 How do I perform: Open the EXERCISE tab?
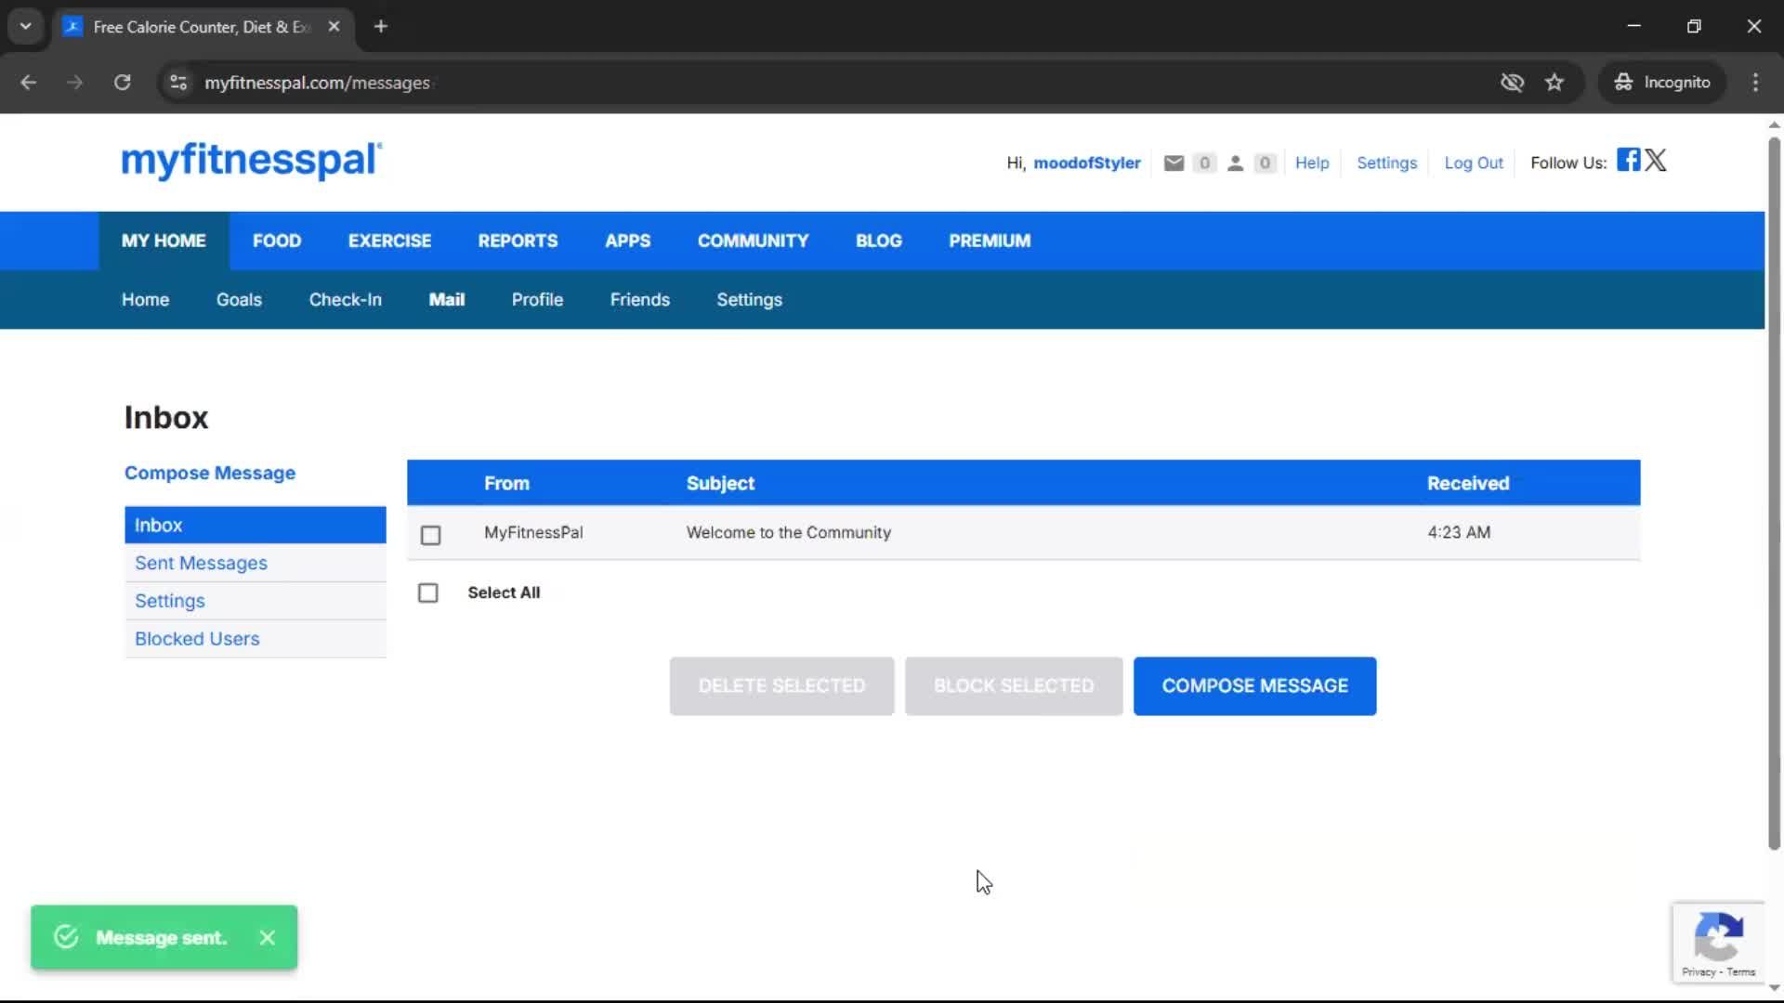tap(389, 241)
